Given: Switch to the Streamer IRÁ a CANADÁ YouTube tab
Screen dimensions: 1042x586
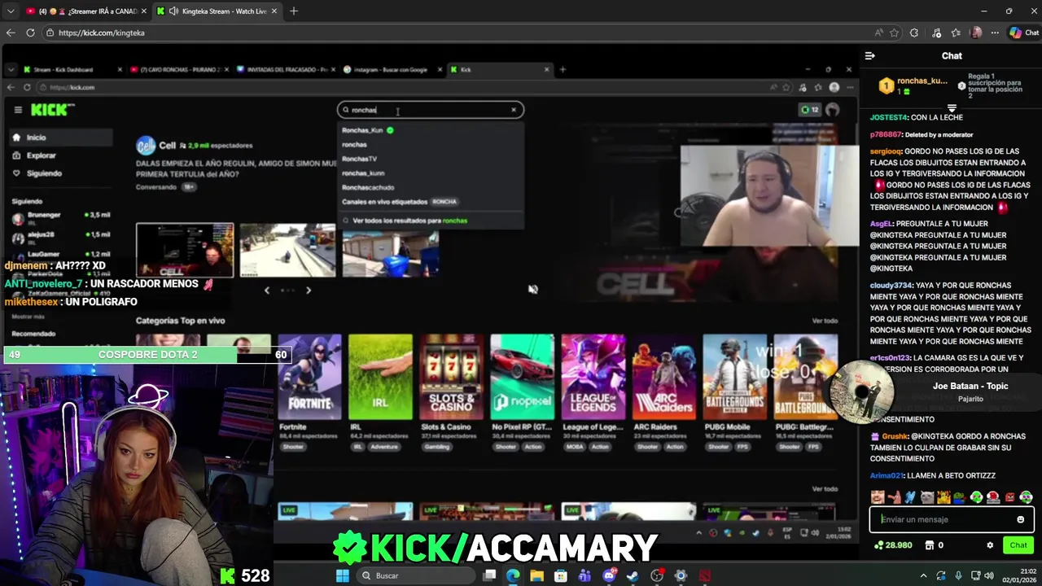Looking at the screenshot, I should (85, 11).
